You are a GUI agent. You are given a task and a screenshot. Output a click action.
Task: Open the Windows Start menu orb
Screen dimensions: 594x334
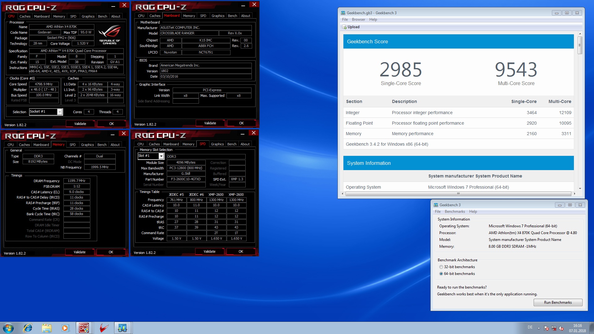click(8, 328)
